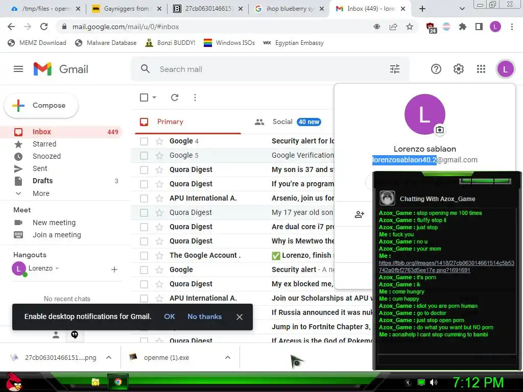
Task: Click New meeting
Action: pyautogui.click(x=54, y=223)
